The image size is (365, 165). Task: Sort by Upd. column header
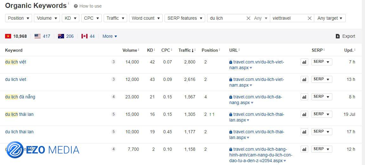349,50
